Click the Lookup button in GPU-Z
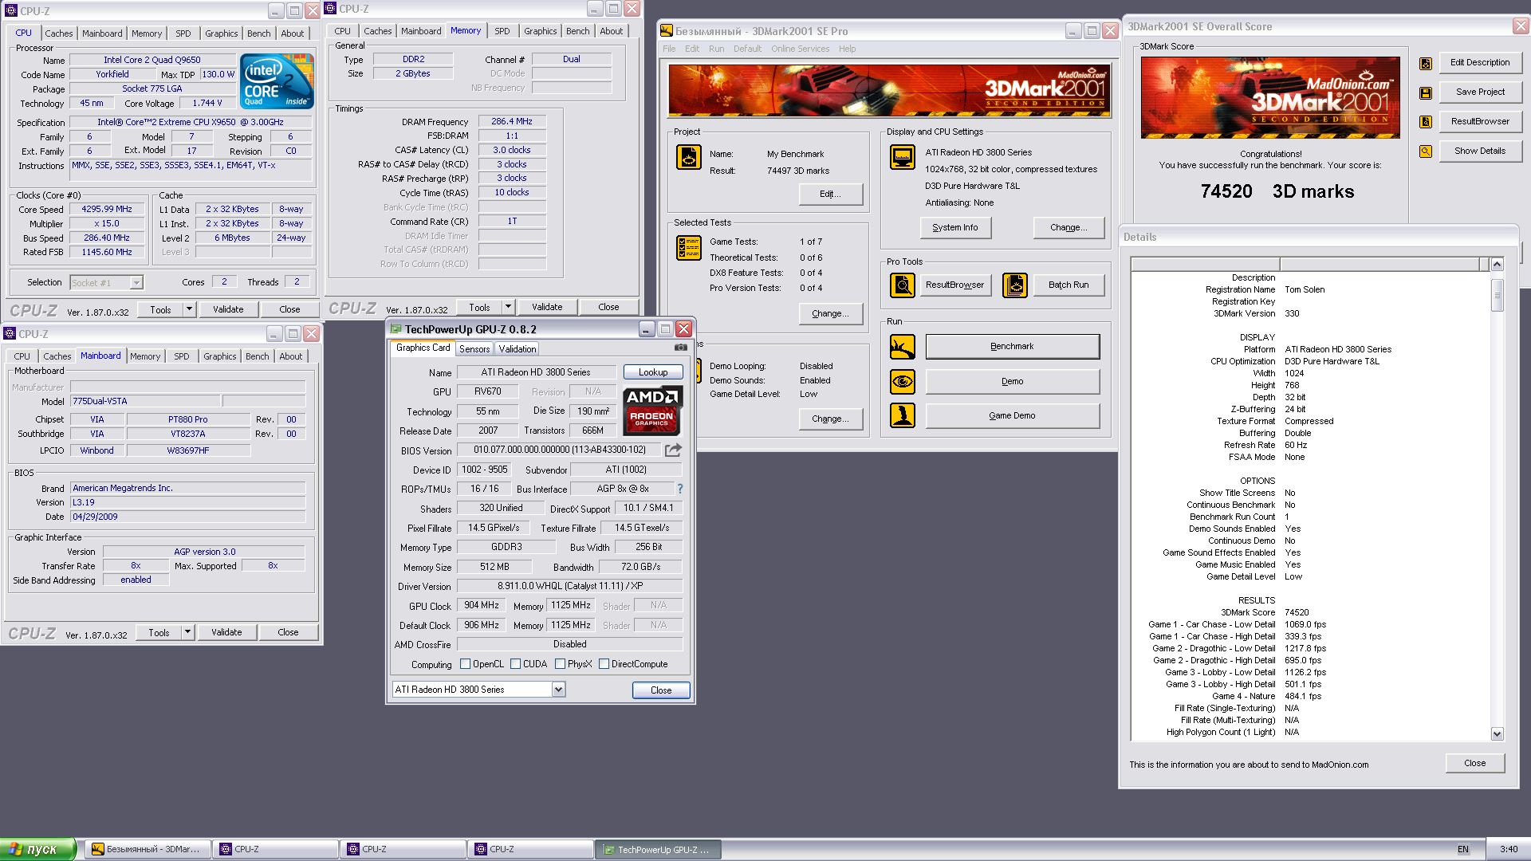The width and height of the screenshot is (1531, 861). (653, 372)
